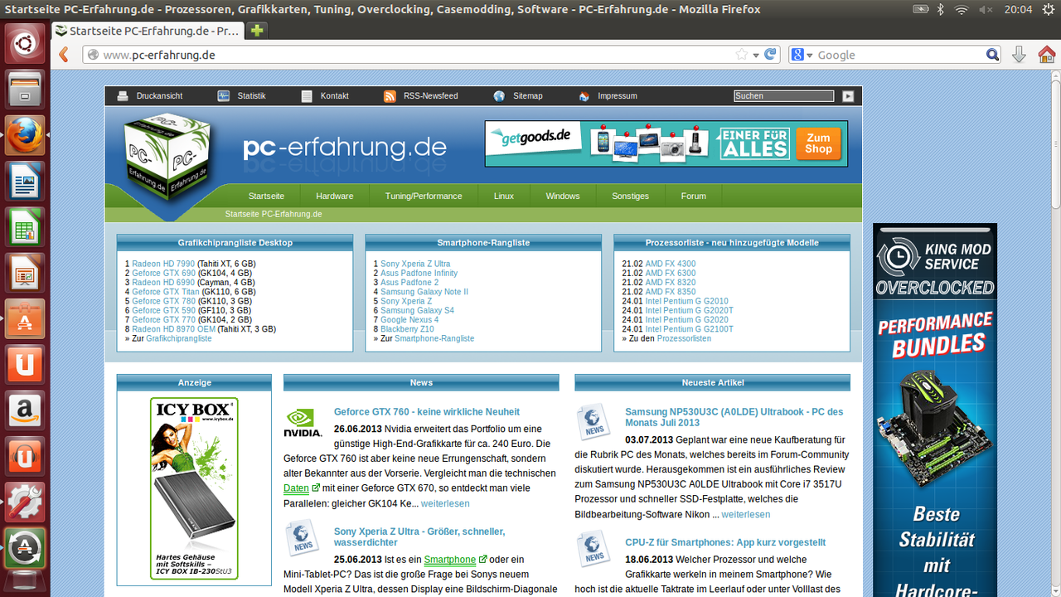Open Linux navigation menu
The height and width of the screenshot is (597, 1061).
coord(504,197)
